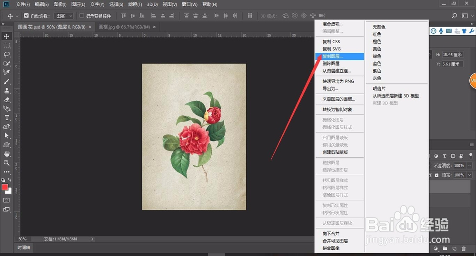Swap foreground and background colors

(10, 180)
